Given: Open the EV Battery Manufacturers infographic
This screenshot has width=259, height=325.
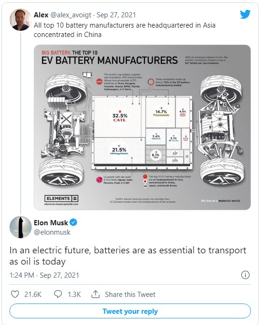Looking at the screenshot, I should (142, 127).
